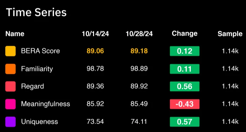Click the 10/28/24 column header
This screenshot has height=132, width=246.
click(139, 34)
